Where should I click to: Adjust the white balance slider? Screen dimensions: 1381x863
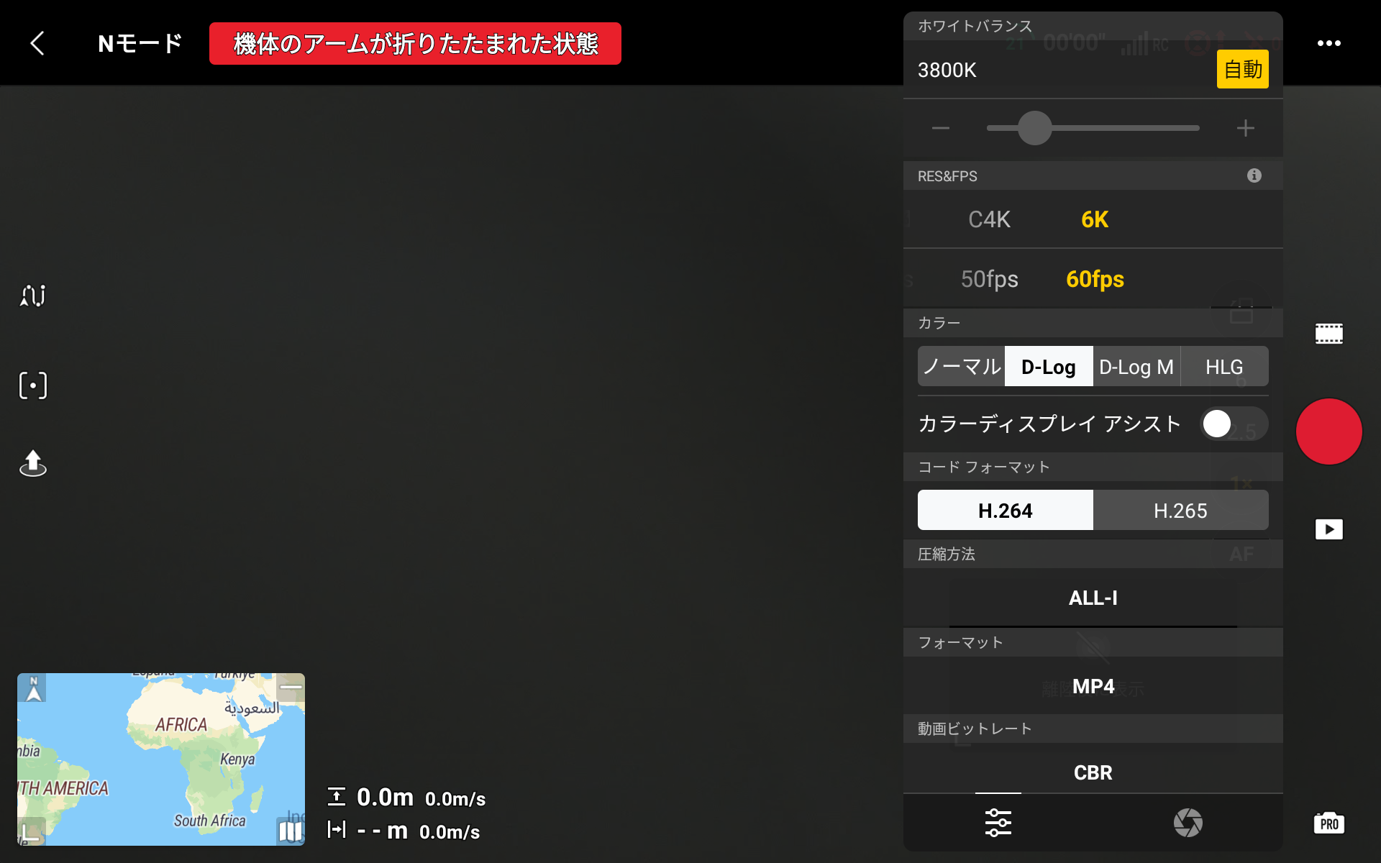point(1034,127)
